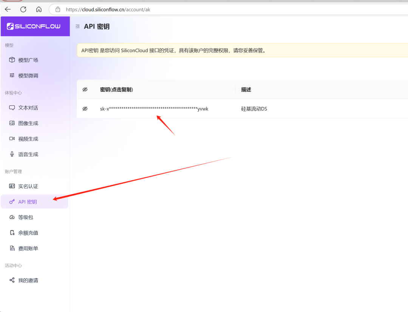Screen dimensions: 408x312
Task: Click the 语音生成 microphone icon
Action: [x=12, y=154]
